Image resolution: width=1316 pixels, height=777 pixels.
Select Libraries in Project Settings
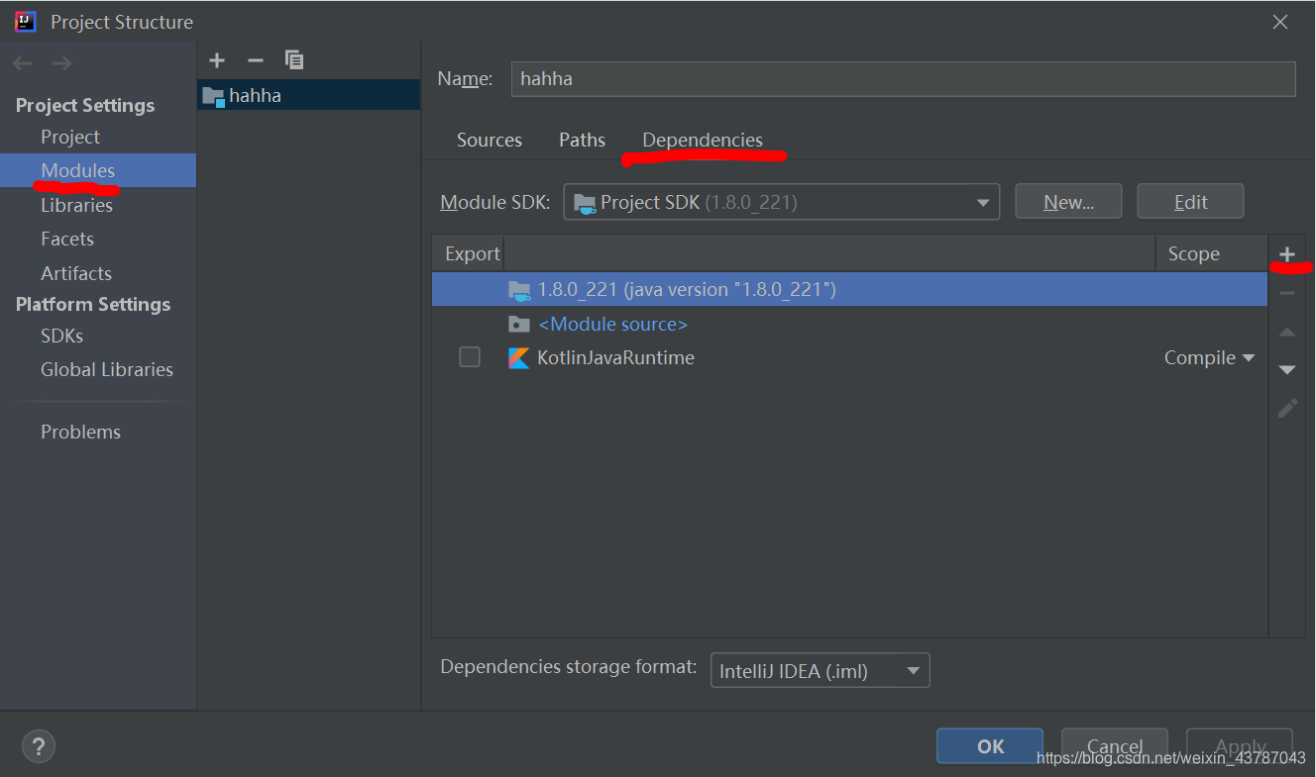pos(76,205)
